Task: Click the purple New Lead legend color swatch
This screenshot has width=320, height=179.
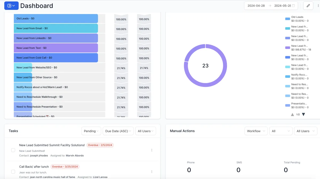Action: (287, 48)
